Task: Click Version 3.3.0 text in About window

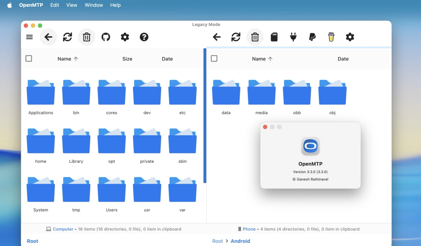Action: 310,172
